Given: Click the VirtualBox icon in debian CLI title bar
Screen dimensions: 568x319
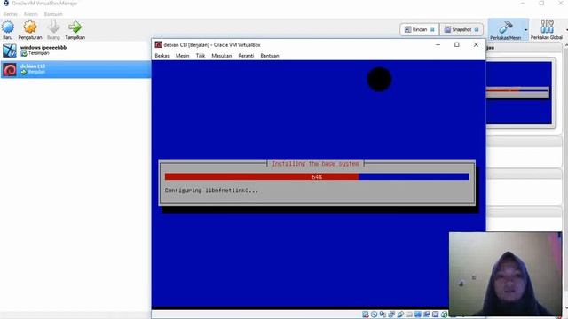Looking at the screenshot, I should tap(158, 45).
